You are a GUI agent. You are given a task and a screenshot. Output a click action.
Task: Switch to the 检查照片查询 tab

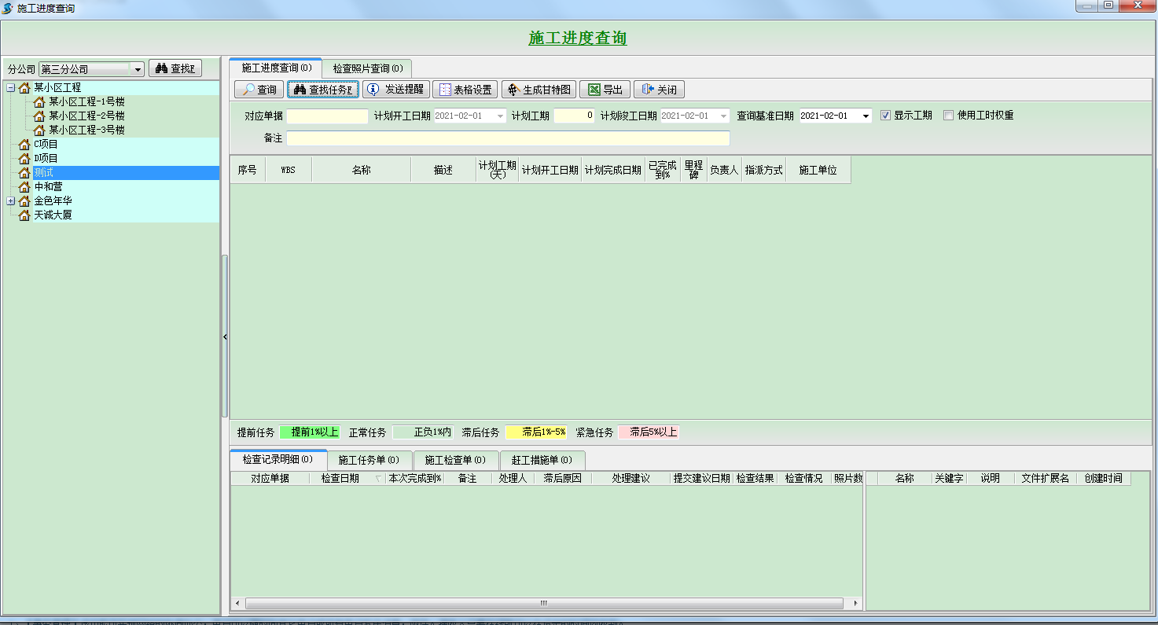pos(367,68)
